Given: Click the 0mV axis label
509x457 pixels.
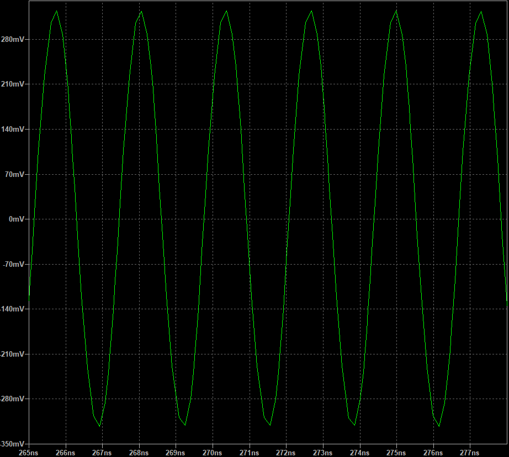Looking at the screenshot, I should (17, 219).
